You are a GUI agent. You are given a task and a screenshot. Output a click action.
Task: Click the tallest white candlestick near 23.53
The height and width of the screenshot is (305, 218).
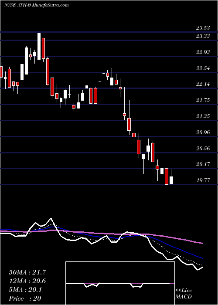39,46
